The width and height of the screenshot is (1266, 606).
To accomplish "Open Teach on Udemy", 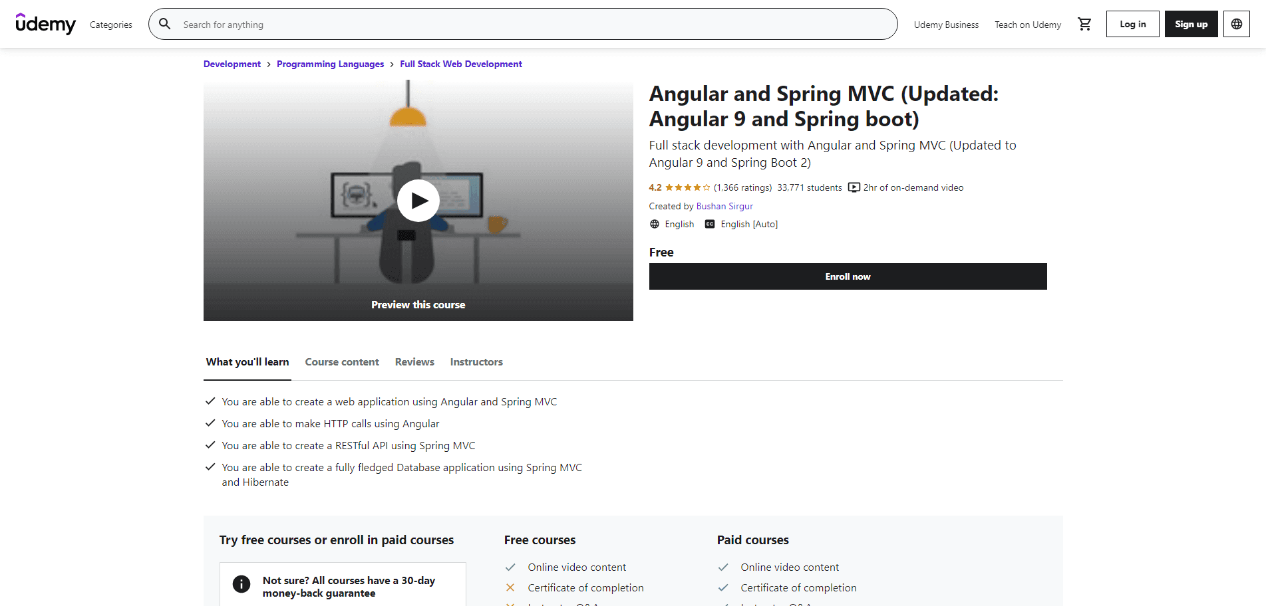I will 1027,25.
